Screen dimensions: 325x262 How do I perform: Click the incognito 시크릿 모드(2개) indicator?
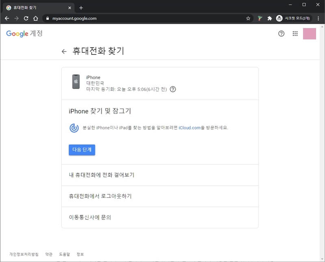coord(293,18)
